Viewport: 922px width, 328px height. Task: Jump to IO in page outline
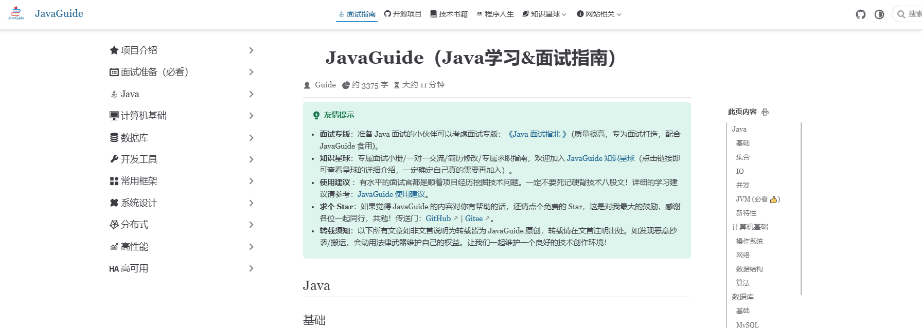click(740, 171)
